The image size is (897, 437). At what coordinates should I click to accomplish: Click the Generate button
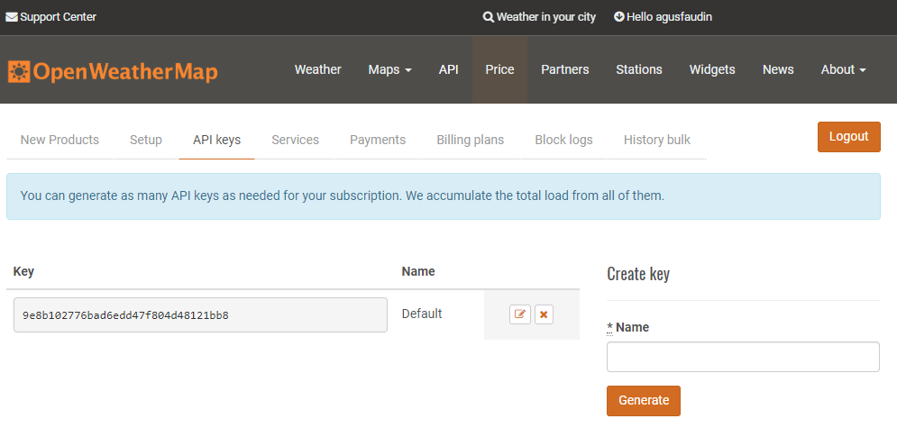(x=644, y=400)
